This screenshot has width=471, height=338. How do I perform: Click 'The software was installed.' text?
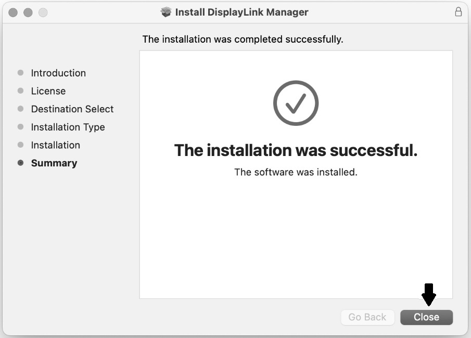(x=296, y=172)
